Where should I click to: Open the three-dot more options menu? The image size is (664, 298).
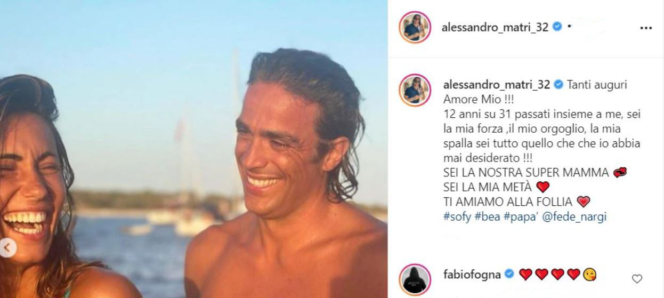click(x=645, y=28)
